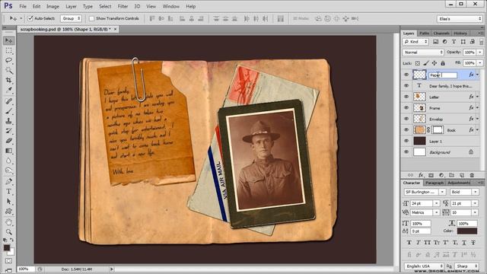
Task: Click the create new group folder icon
Action: (451, 175)
